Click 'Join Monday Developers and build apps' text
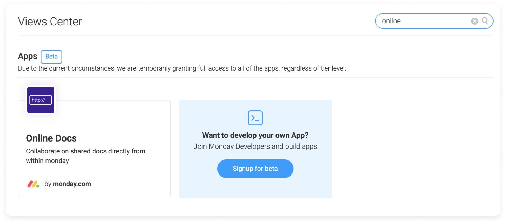Viewport: 506px width, 224px height. pyautogui.click(x=255, y=146)
